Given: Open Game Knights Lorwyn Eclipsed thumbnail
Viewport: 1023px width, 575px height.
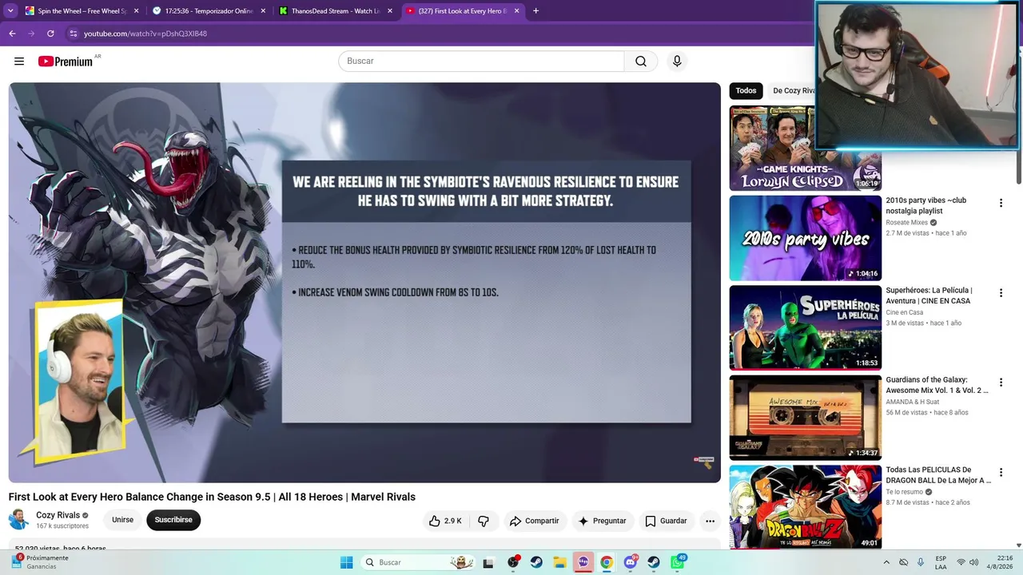Looking at the screenshot, I should (805, 148).
